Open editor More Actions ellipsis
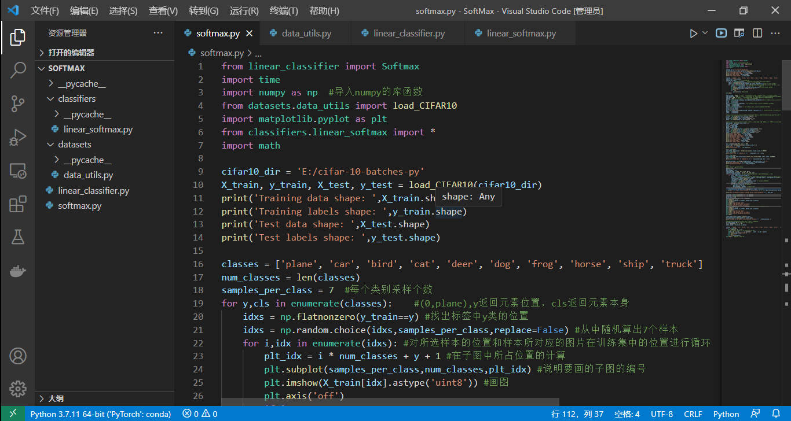The width and height of the screenshot is (791, 421). [775, 34]
